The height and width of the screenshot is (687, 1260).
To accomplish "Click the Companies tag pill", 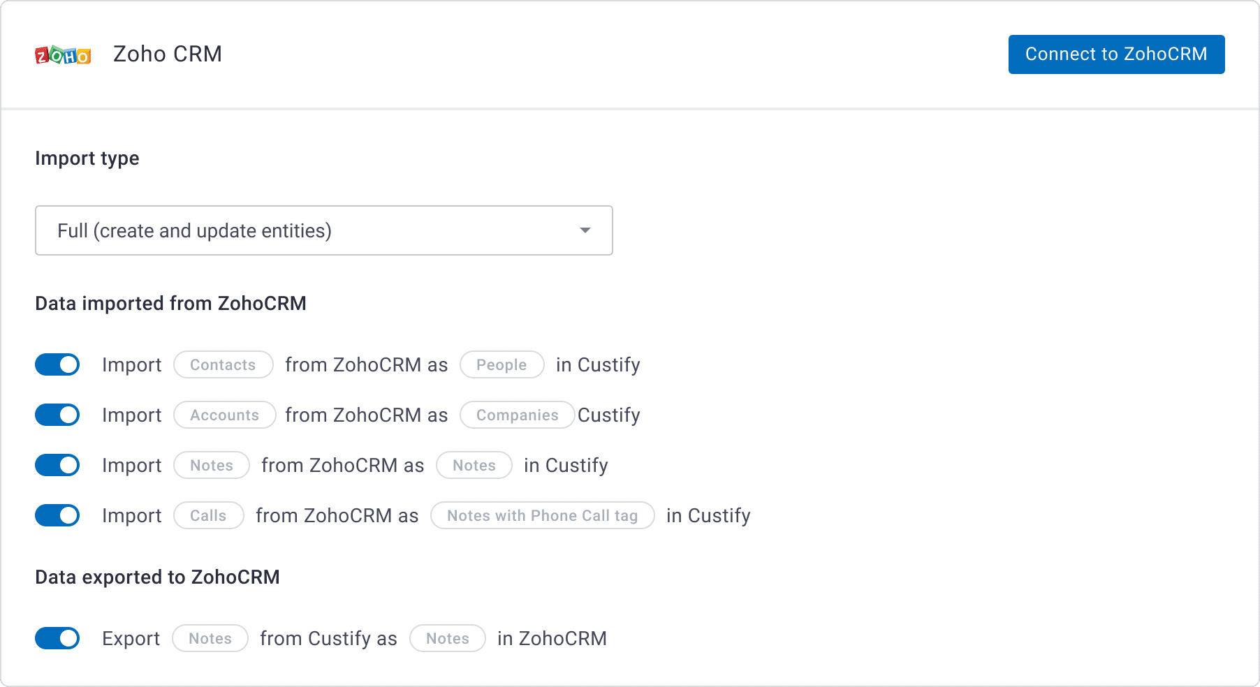I will click(x=518, y=415).
